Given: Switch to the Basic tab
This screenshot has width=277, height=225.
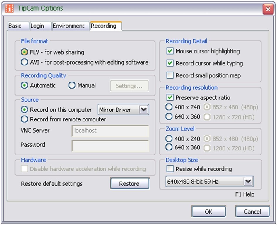Looking at the screenshot, I should pyautogui.click(x=18, y=26).
